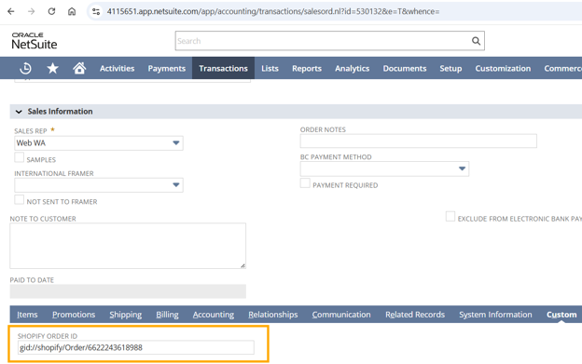This screenshot has width=582, height=364.
Task: Open the Commerce menu
Action: coord(562,69)
